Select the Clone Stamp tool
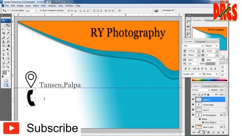242x136 pixels. coord(3,42)
